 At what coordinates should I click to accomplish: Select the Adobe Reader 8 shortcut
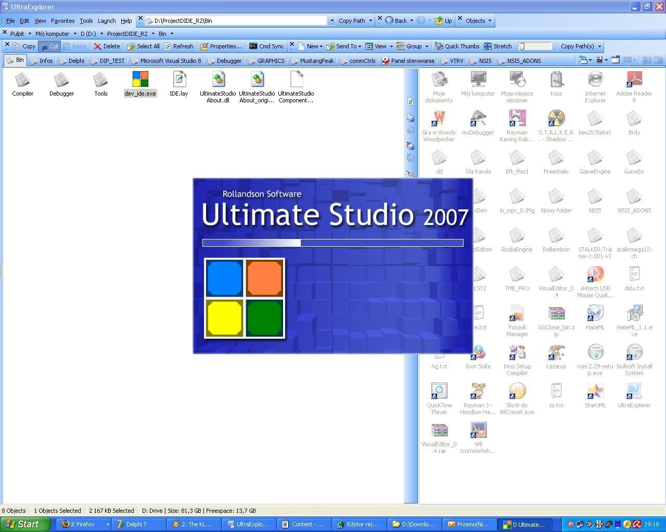coord(634,87)
